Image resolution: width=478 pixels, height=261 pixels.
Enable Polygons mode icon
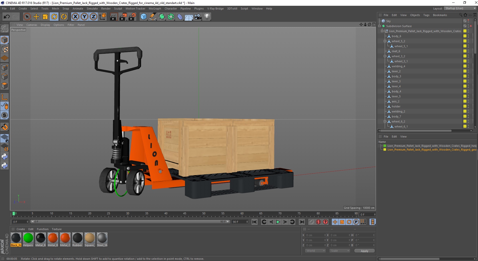(5, 86)
